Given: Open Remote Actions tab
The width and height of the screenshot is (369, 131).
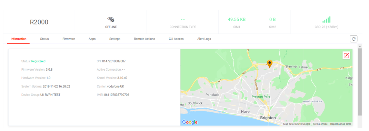Looking at the screenshot, I should 144,39.
